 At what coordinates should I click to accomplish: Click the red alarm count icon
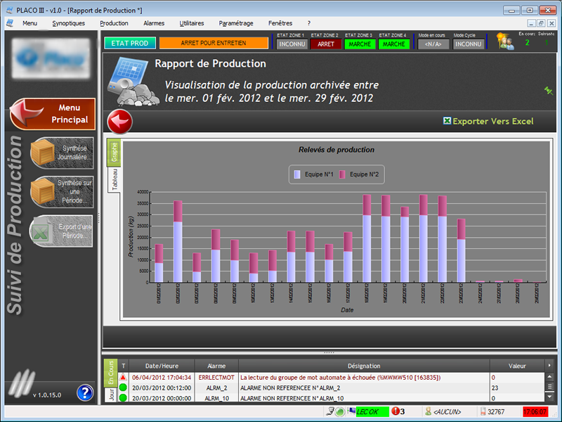point(396,411)
